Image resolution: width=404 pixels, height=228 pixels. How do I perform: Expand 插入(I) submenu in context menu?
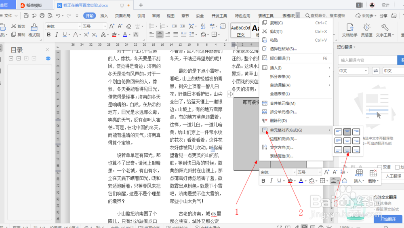pos(296,68)
